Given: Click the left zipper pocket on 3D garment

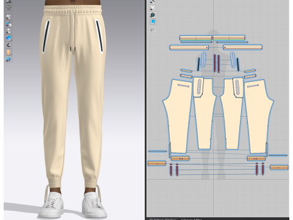Looking at the screenshot, I should [46, 37].
